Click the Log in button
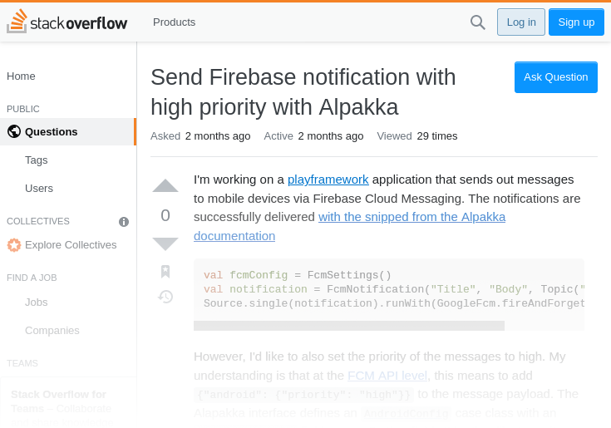The image size is (611, 428). [x=521, y=22]
